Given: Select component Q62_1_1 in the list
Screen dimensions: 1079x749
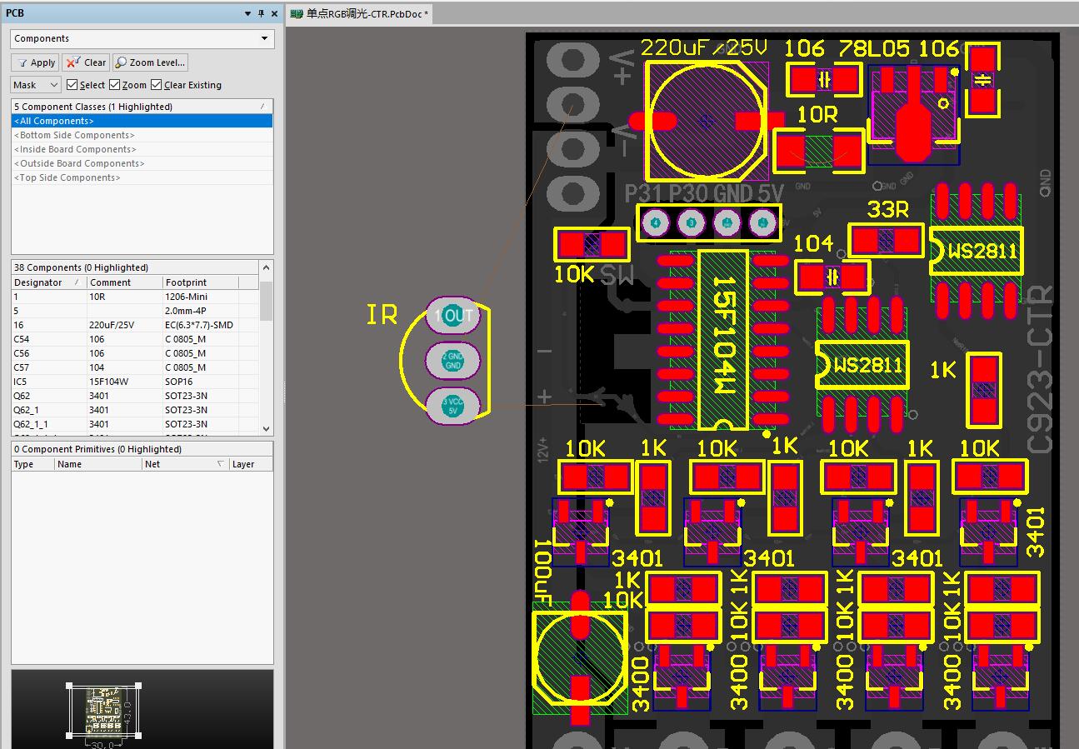Looking at the screenshot, I should (x=136, y=424).
